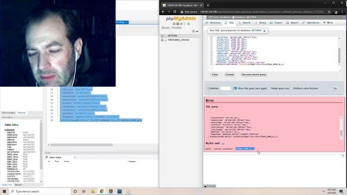Click the Delimiter input field
Screen dimensions: 347x195
click(226, 88)
